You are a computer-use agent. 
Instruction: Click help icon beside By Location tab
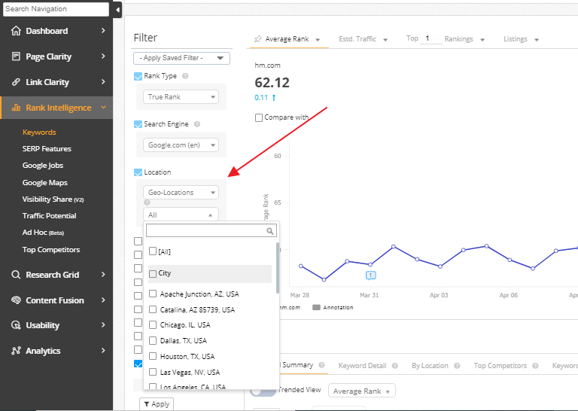click(x=457, y=366)
